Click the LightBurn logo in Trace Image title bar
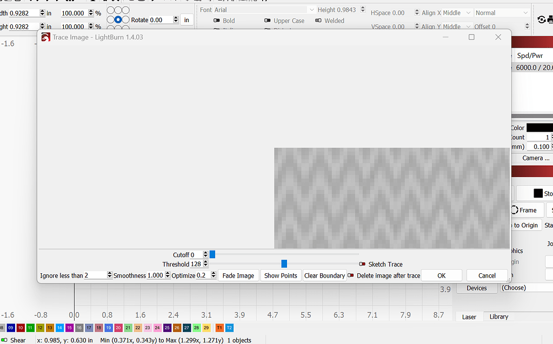Image resolution: width=553 pixels, height=344 pixels. (45, 37)
